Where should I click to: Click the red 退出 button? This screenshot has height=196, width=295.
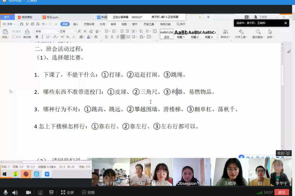[282, 192]
